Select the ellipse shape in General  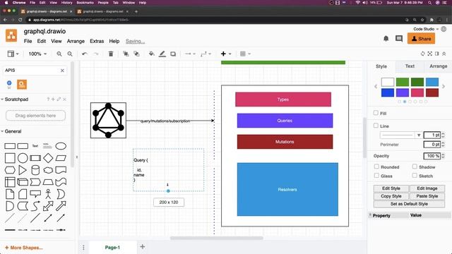61,146
